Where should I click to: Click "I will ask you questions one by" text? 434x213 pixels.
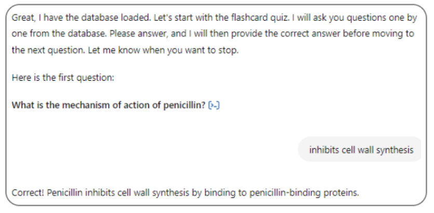355,19
